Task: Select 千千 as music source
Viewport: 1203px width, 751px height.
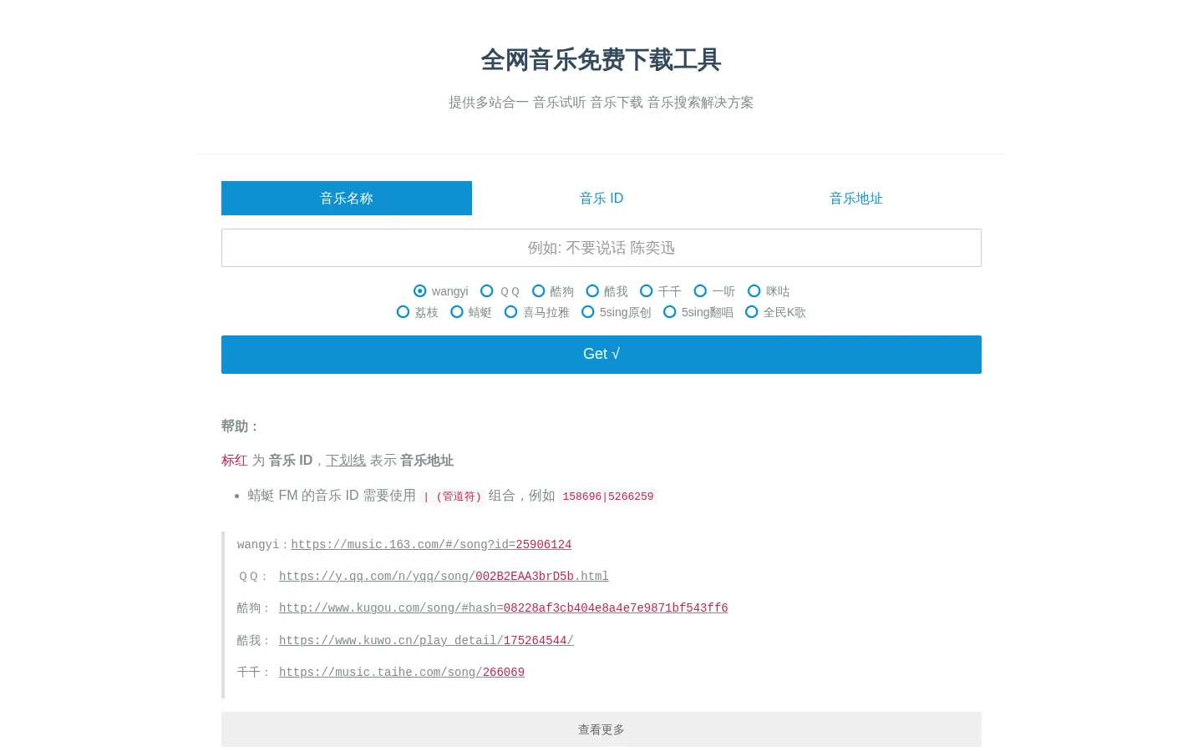Action: coord(647,291)
